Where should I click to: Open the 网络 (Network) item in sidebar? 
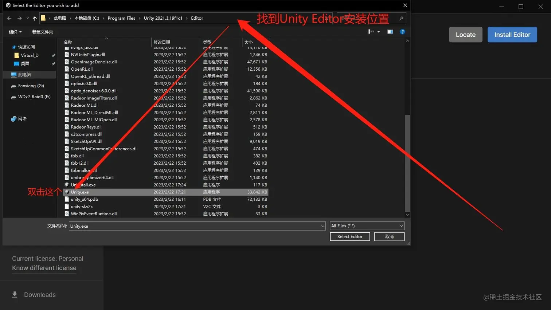[22, 118]
